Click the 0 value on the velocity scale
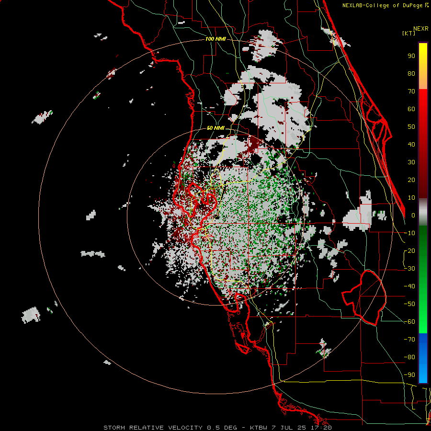The height and width of the screenshot is (431, 431). point(413,215)
